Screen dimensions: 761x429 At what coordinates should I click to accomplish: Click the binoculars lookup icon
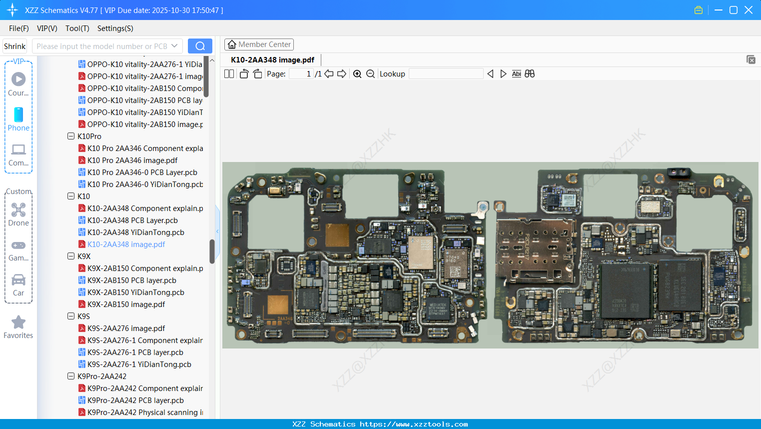pos(530,73)
